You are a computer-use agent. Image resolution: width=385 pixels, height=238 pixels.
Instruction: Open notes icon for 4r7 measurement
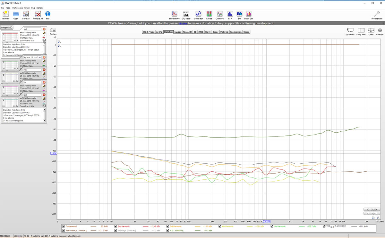click(44, 41)
